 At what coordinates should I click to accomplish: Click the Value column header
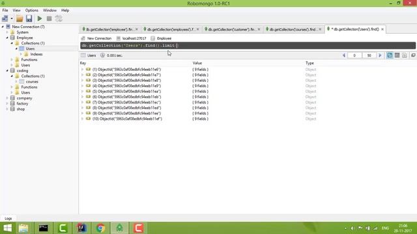coord(197,63)
